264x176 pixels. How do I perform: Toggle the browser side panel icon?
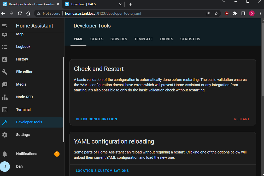click(243, 13)
